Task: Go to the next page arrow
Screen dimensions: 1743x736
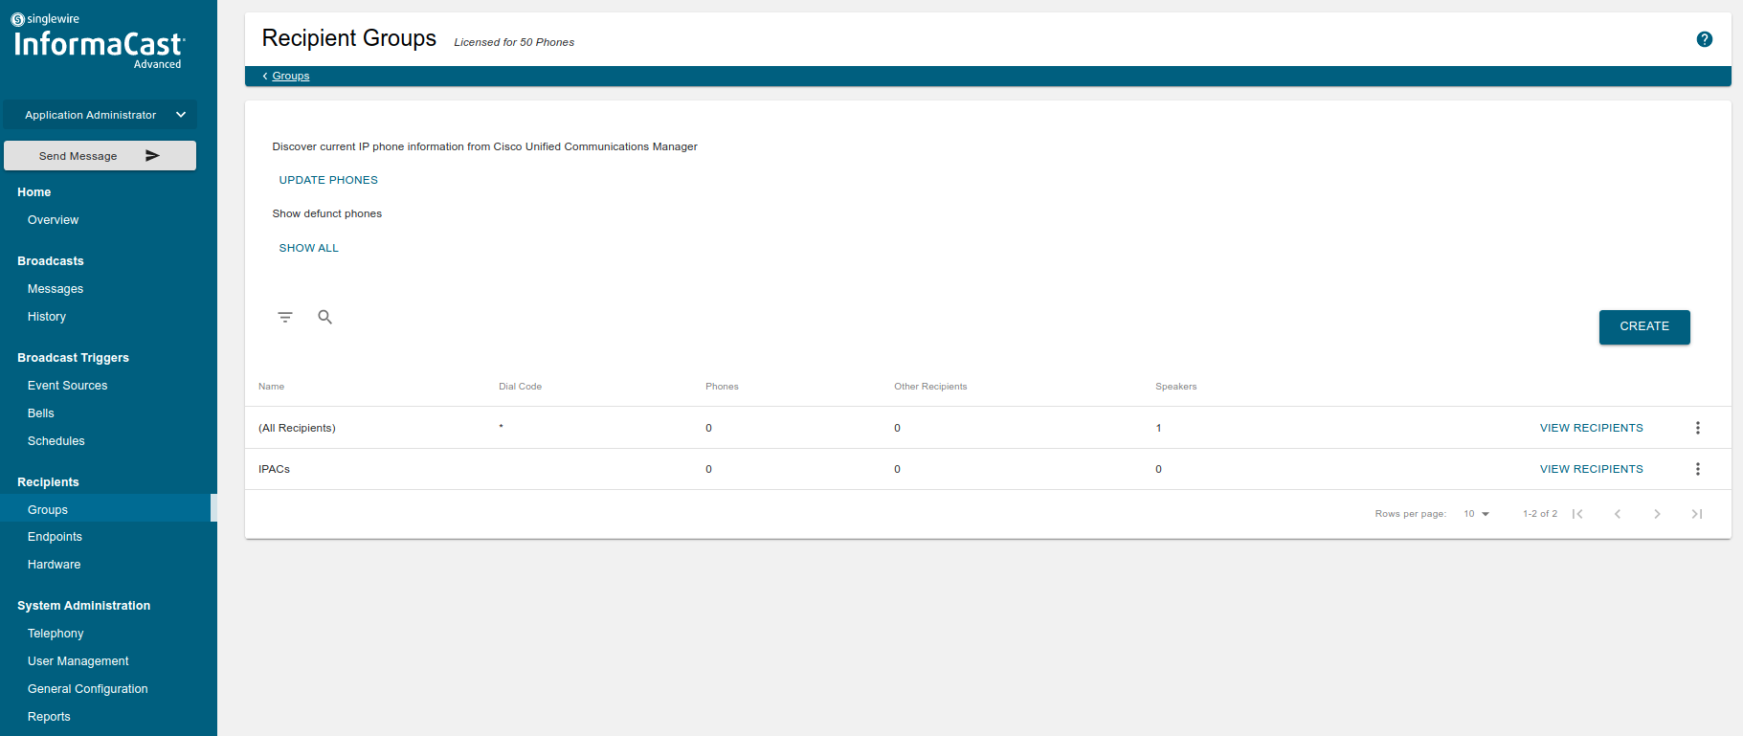Action: 1657,514
